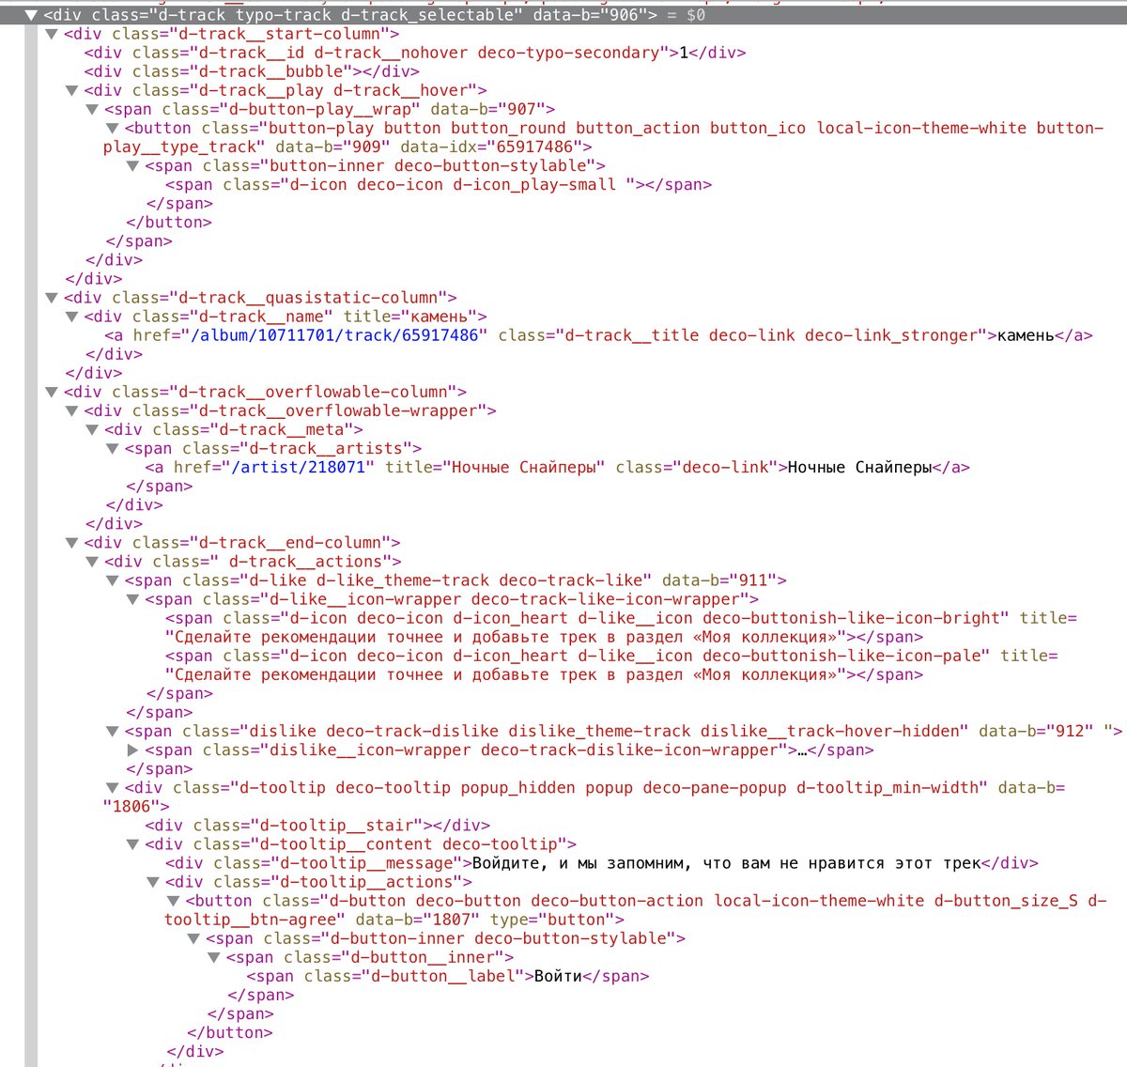Collapse the d-track typo-track root node
Image resolution: width=1127 pixels, height=1067 pixels.
click(x=31, y=15)
